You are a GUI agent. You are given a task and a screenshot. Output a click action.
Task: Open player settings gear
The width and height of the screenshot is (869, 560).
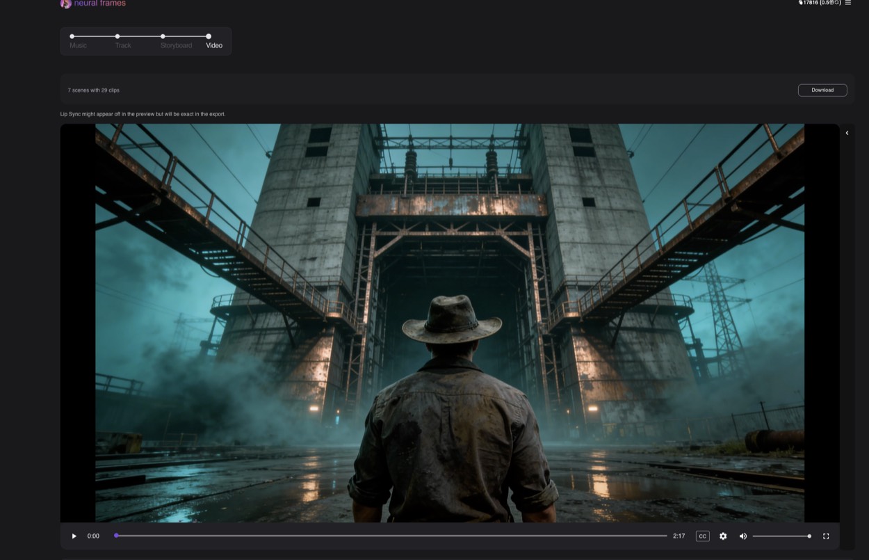[x=723, y=536]
